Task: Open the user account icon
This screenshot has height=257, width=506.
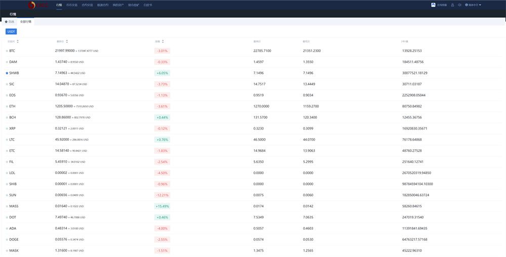Action: [x=452, y=5]
